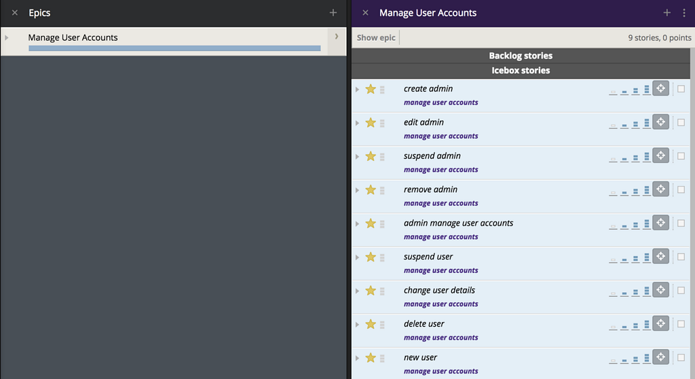Click the 'Backlog stories' section header
The image size is (695, 379).
click(521, 56)
